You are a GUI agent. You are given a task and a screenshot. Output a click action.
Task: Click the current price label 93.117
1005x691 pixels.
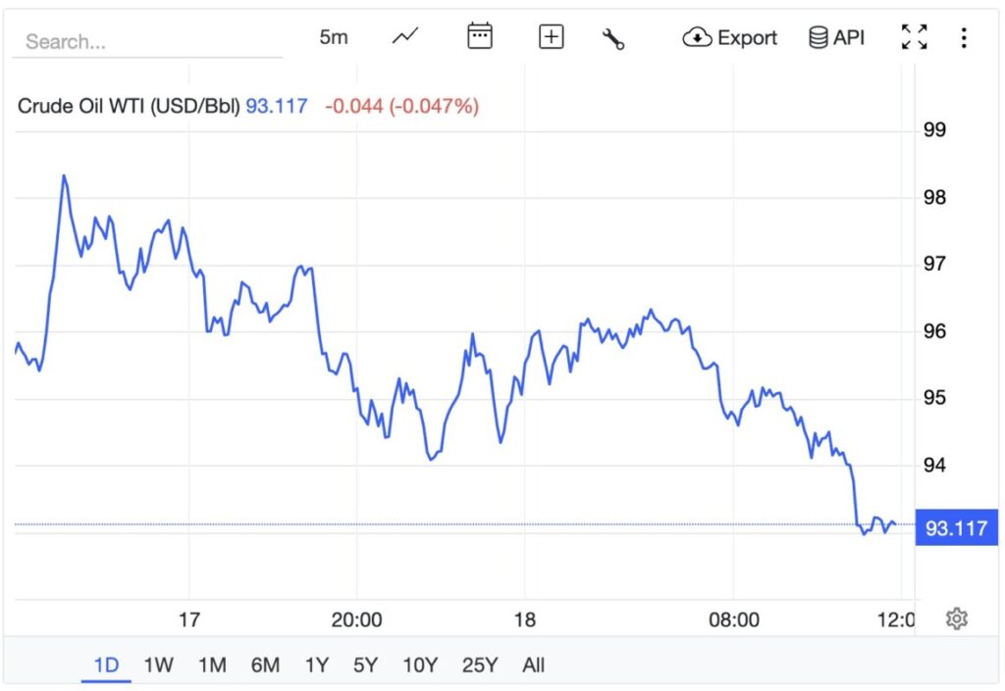point(955,527)
